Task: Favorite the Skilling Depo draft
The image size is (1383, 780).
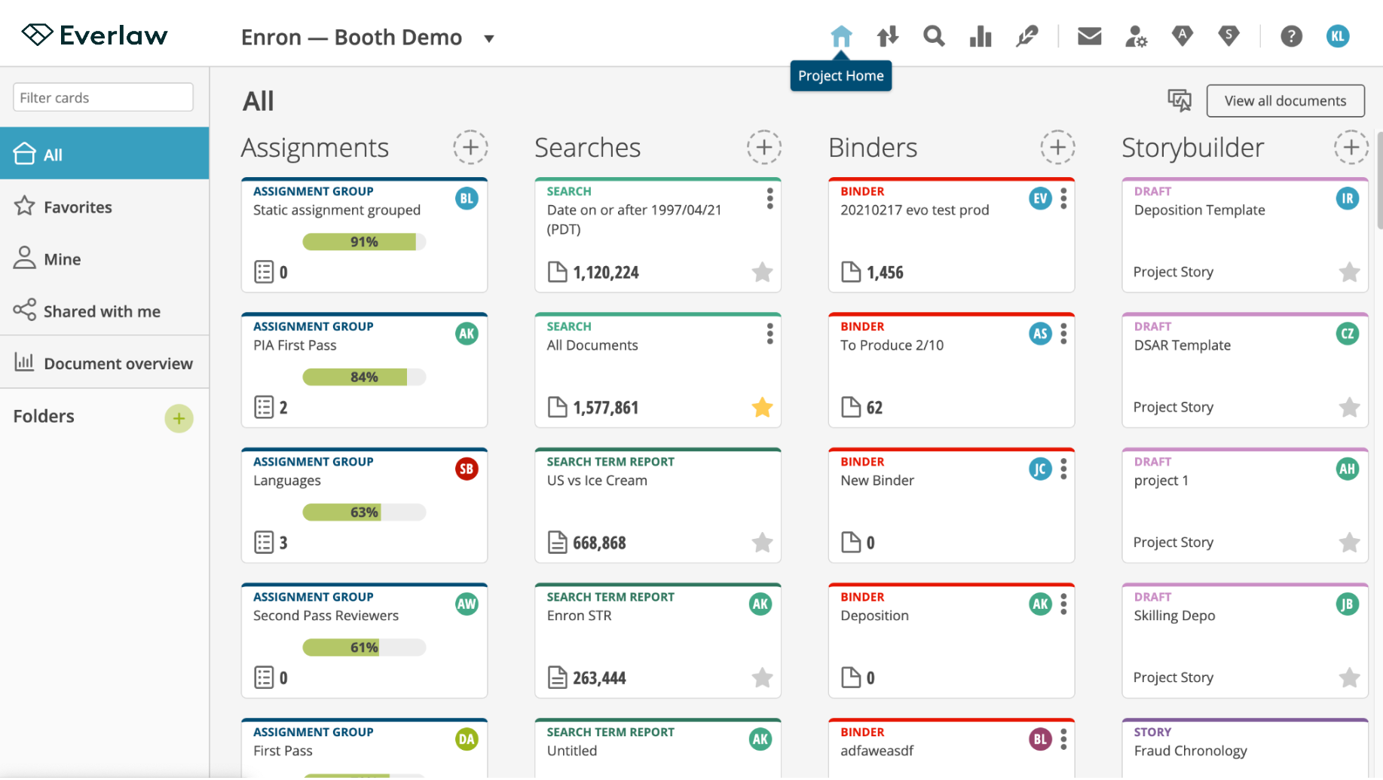Action: tap(1349, 678)
